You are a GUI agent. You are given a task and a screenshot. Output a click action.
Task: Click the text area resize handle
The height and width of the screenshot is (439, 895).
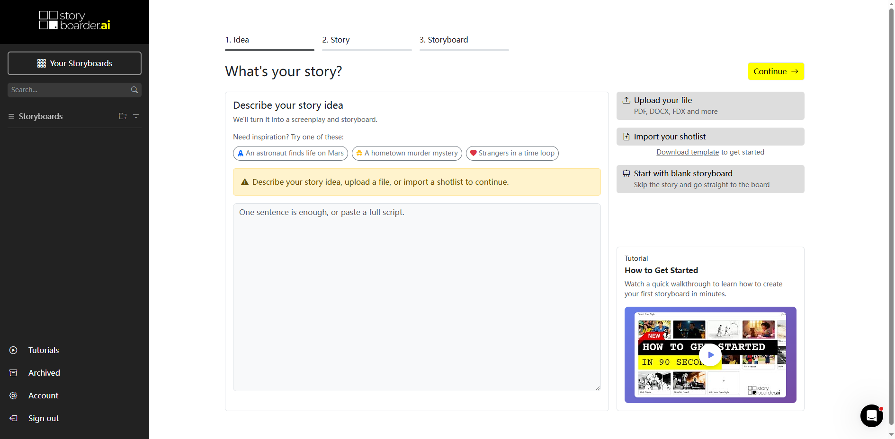[598, 388]
